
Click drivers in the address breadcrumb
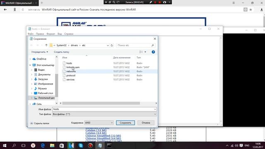tap(75, 45)
